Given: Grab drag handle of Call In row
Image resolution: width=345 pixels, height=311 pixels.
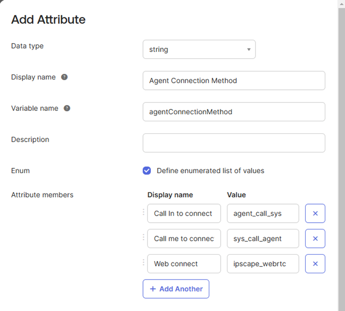Looking at the screenshot, I should pyautogui.click(x=144, y=213).
